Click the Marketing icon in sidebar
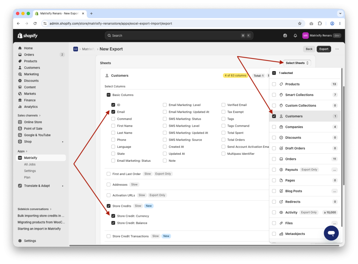Image resolution: width=358 pixels, height=264 pixels. coord(20,74)
